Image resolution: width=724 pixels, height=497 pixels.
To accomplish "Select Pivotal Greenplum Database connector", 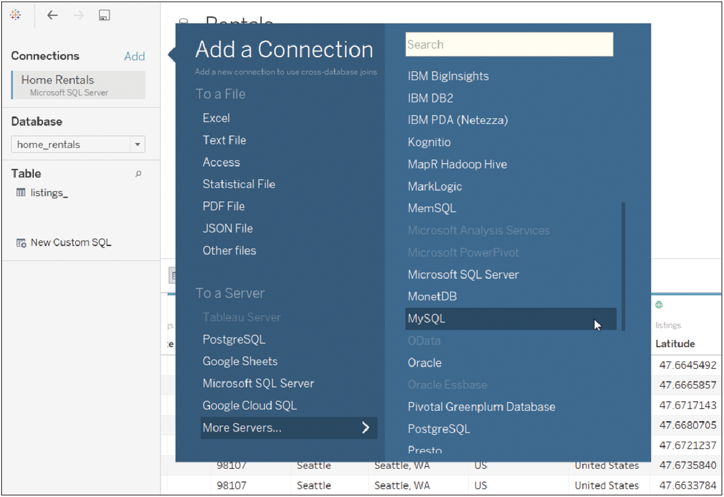I will pos(482,407).
